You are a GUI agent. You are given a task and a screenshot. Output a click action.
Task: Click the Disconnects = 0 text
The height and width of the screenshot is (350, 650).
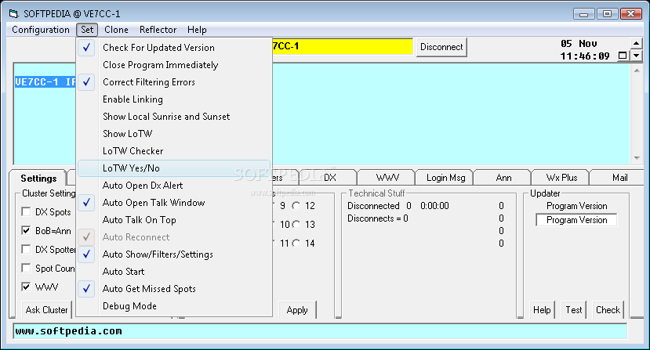coord(378,218)
